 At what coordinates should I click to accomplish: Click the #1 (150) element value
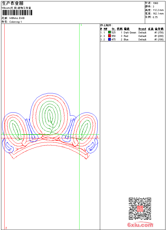159,33
